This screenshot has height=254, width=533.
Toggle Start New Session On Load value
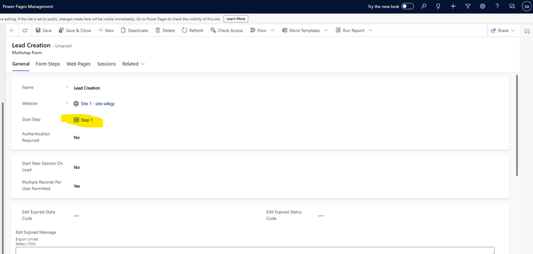coord(77,167)
